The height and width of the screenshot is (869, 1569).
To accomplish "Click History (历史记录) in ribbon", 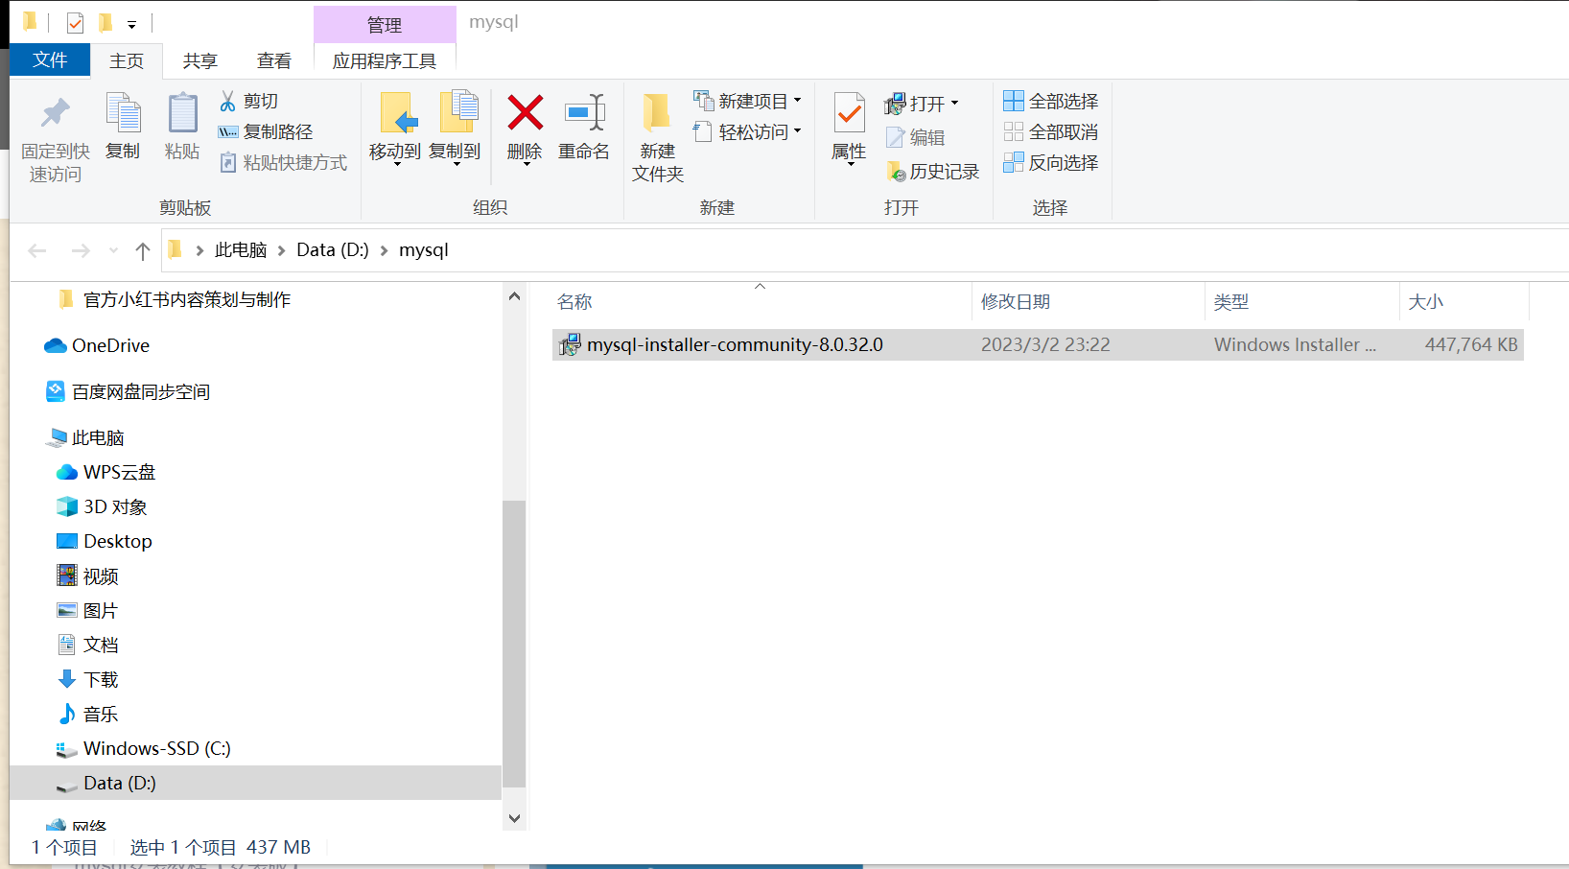I will pos(933,171).
